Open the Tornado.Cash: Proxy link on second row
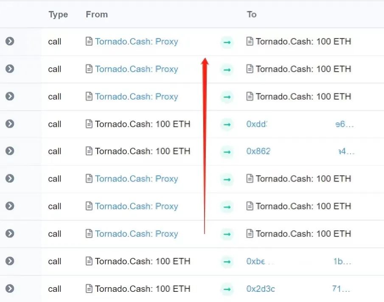This screenshot has height=302, width=384. coord(137,69)
